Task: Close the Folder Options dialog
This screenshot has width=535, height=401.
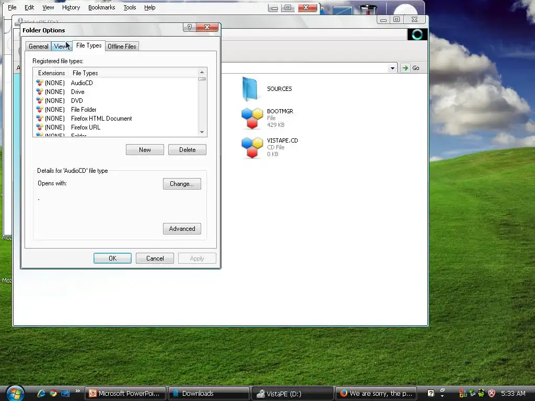Action: pyautogui.click(x=207, y=27)
